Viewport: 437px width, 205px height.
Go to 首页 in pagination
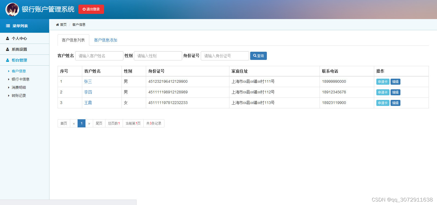coord(64,123)
